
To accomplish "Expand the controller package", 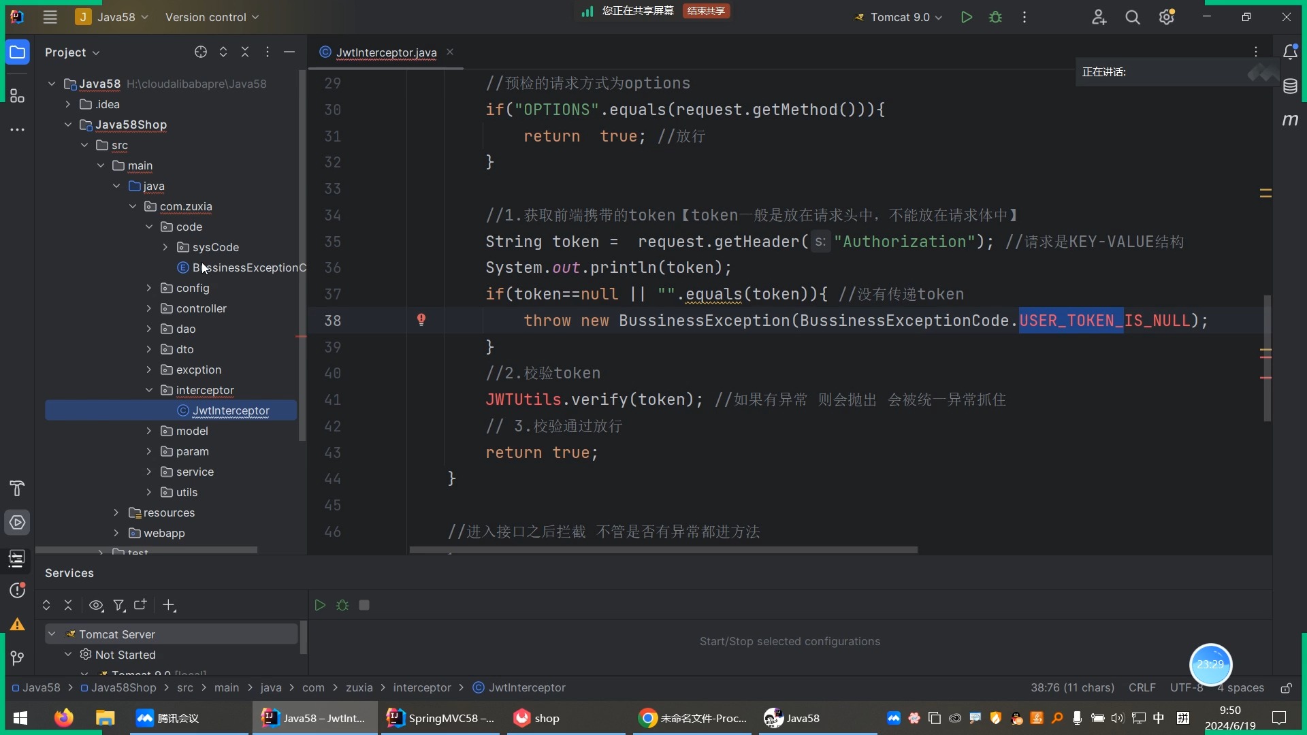I will [x=148, y=308].
